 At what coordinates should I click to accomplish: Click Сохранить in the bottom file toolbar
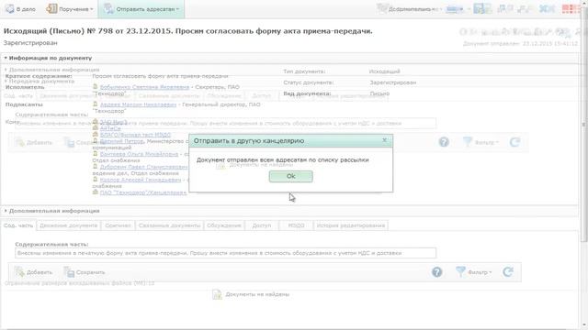(x=85, y=272)
